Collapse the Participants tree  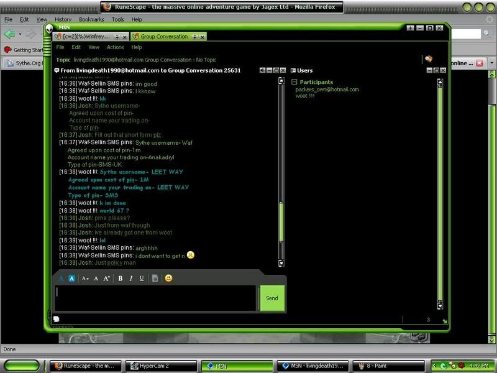(x=294, y=82)
